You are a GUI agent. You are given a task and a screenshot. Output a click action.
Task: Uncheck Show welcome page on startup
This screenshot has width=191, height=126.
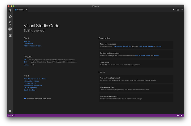click(x=25, y=98)
